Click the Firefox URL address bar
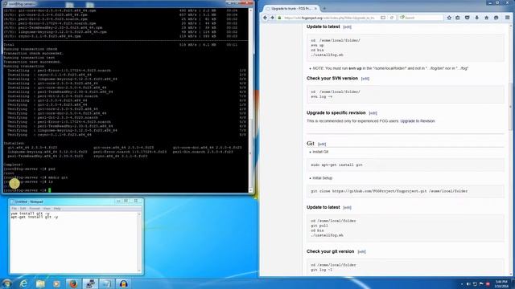Viewport: 515px width, 289px height. [328, 18]
